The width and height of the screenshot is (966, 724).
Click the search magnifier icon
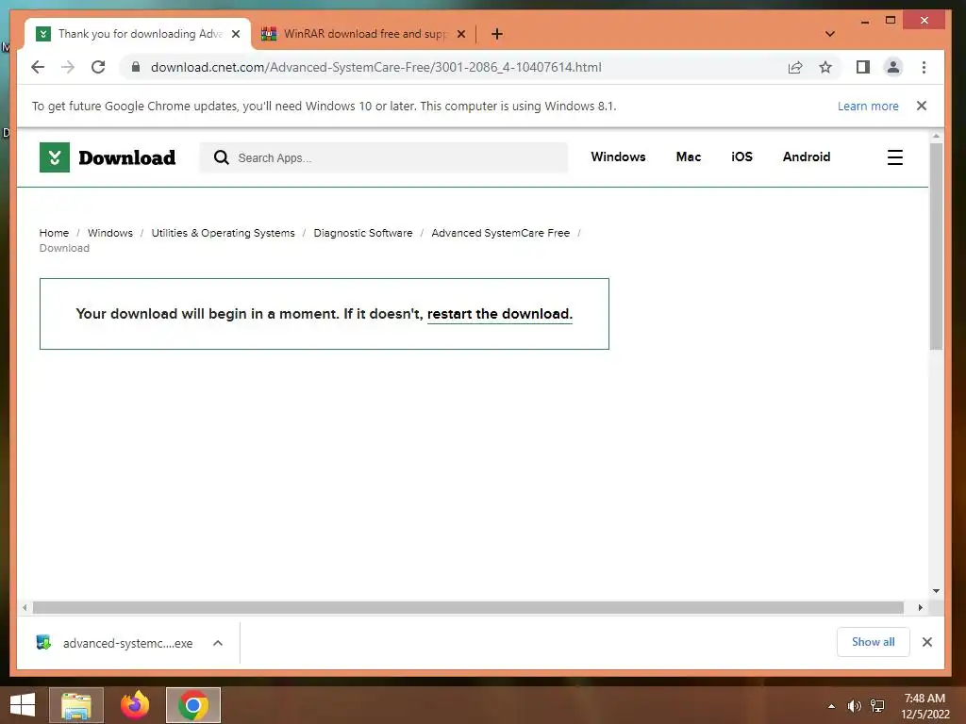221,157
